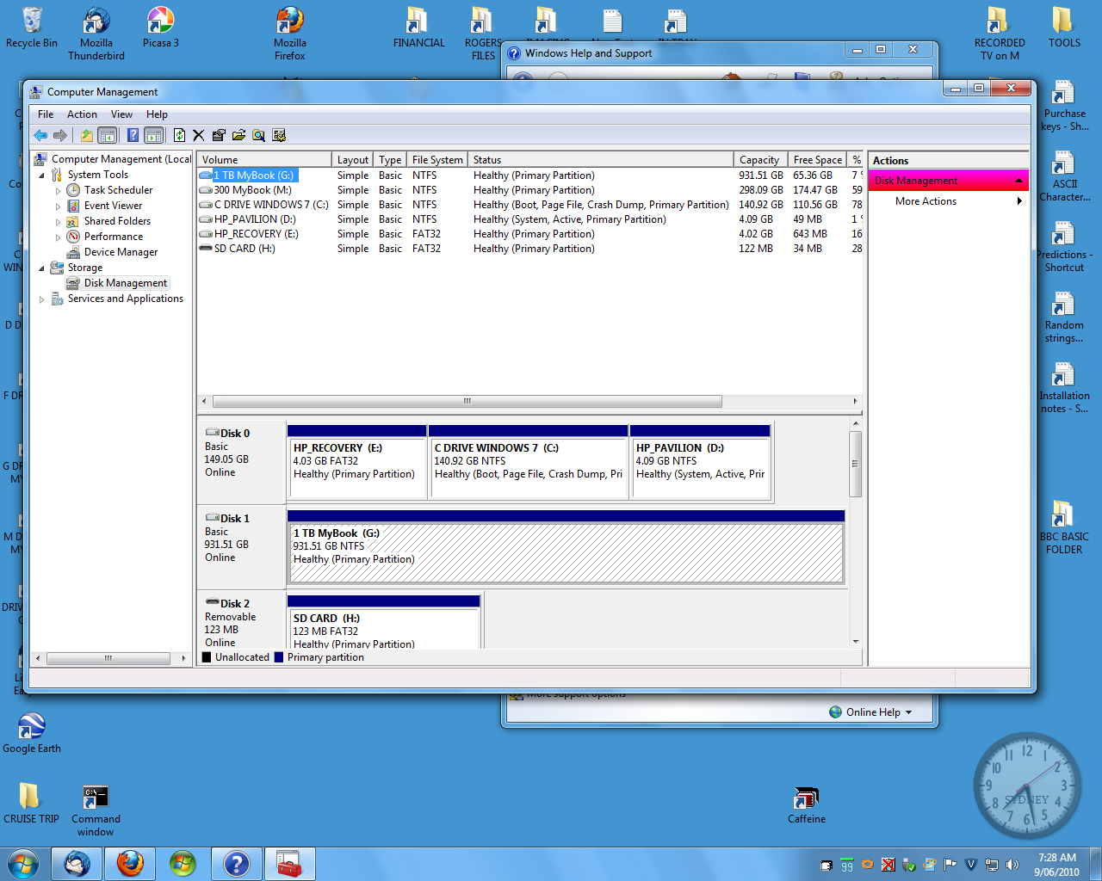Select the SD CARD (H:) volume row

pyautogui.click(x=529, y=249)
